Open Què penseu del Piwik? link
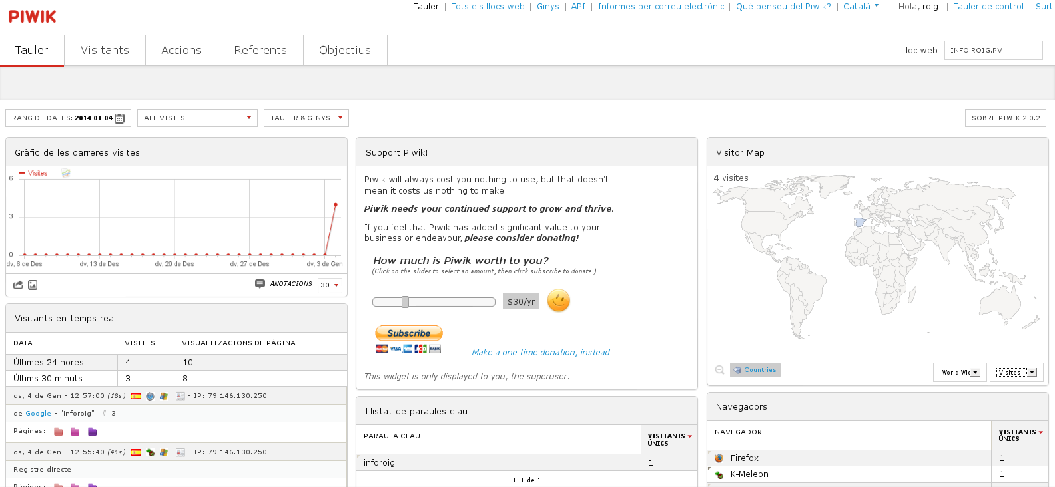 tap(783, 7)
